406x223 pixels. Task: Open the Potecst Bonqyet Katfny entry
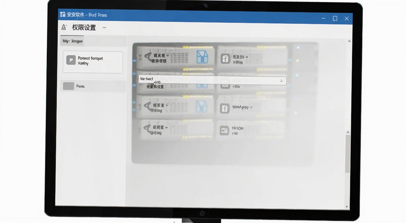[93, 62]
